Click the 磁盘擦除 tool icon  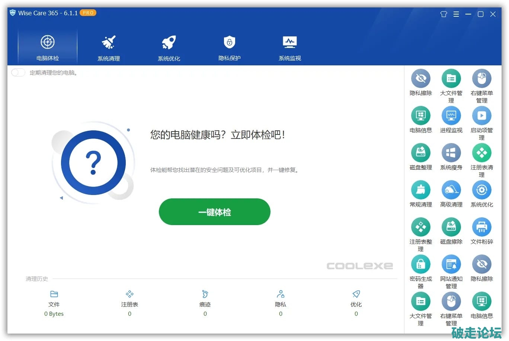[451, 227]
